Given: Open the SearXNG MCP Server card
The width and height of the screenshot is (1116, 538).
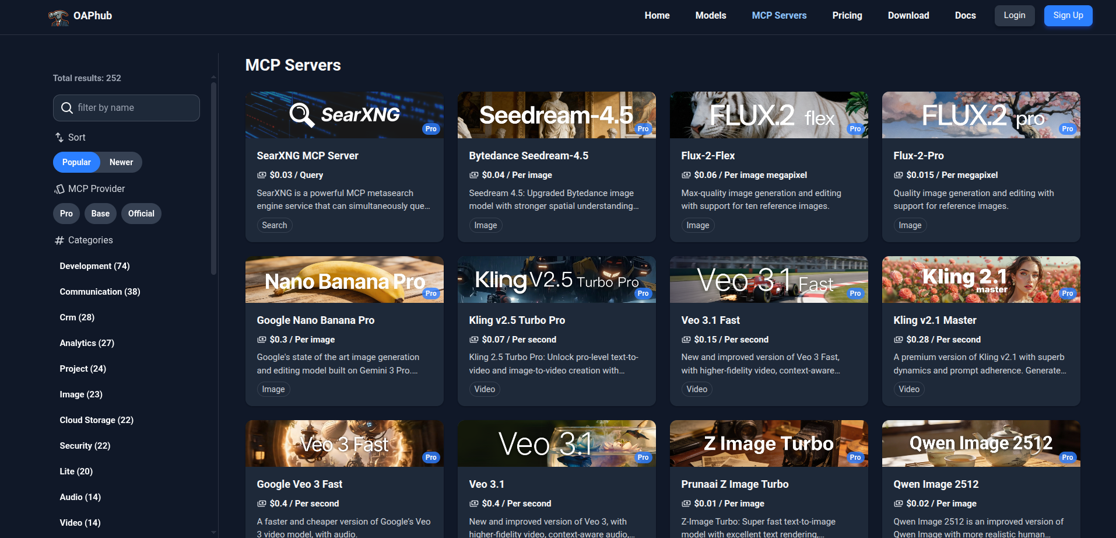Looking at the screenshot, I should point(344,167).
